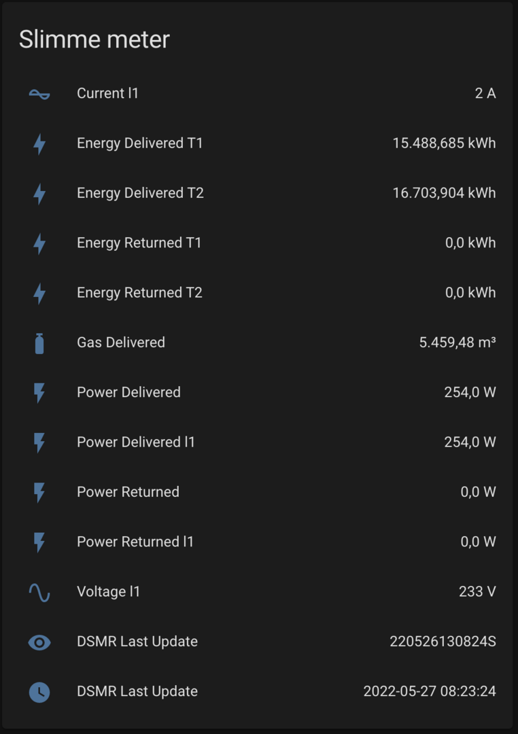The width and height of the screenshot is (518, 734).
Task: Open the Energy Delivered T2 entity
Action: 140,193
